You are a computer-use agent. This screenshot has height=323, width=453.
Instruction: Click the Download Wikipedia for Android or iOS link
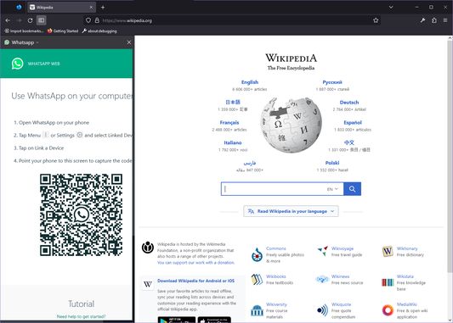click(195, 281)
